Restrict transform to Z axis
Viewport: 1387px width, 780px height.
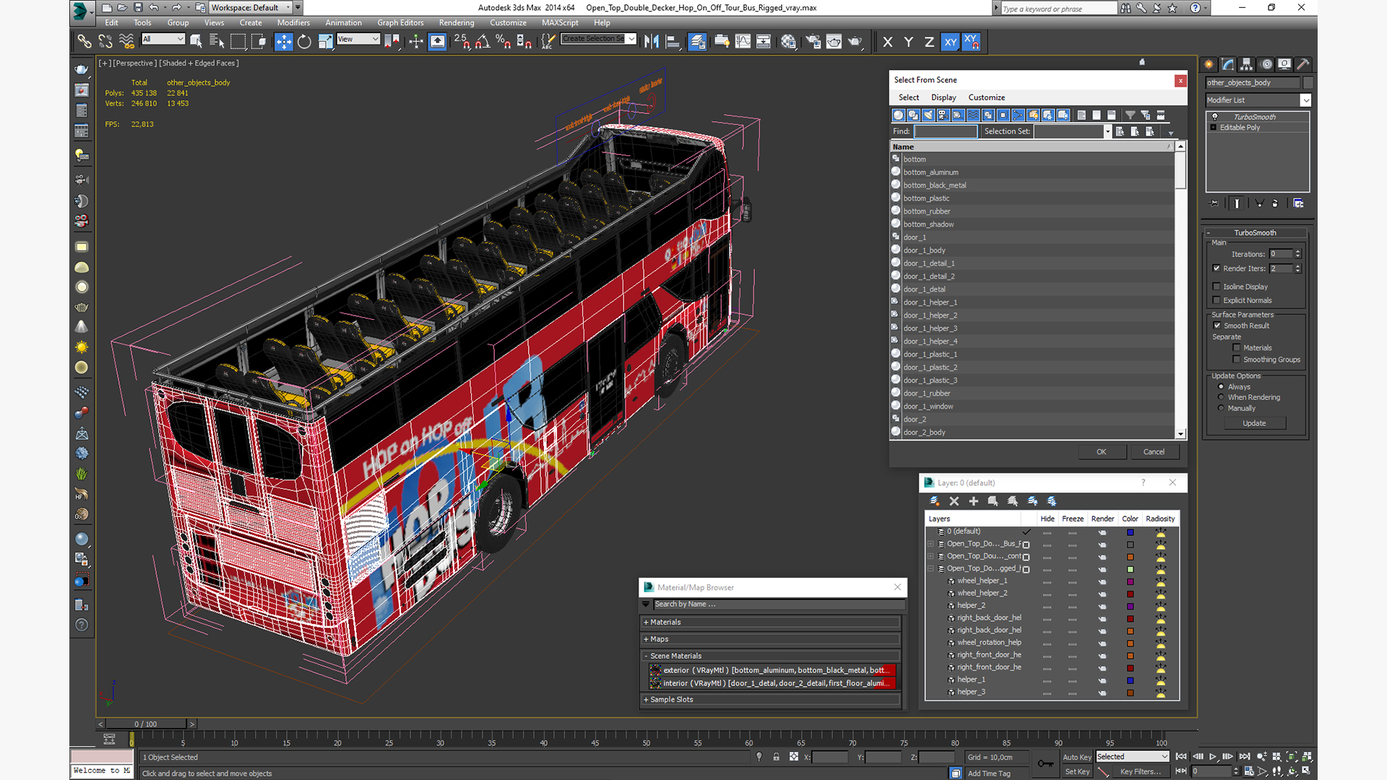[929, 42]
